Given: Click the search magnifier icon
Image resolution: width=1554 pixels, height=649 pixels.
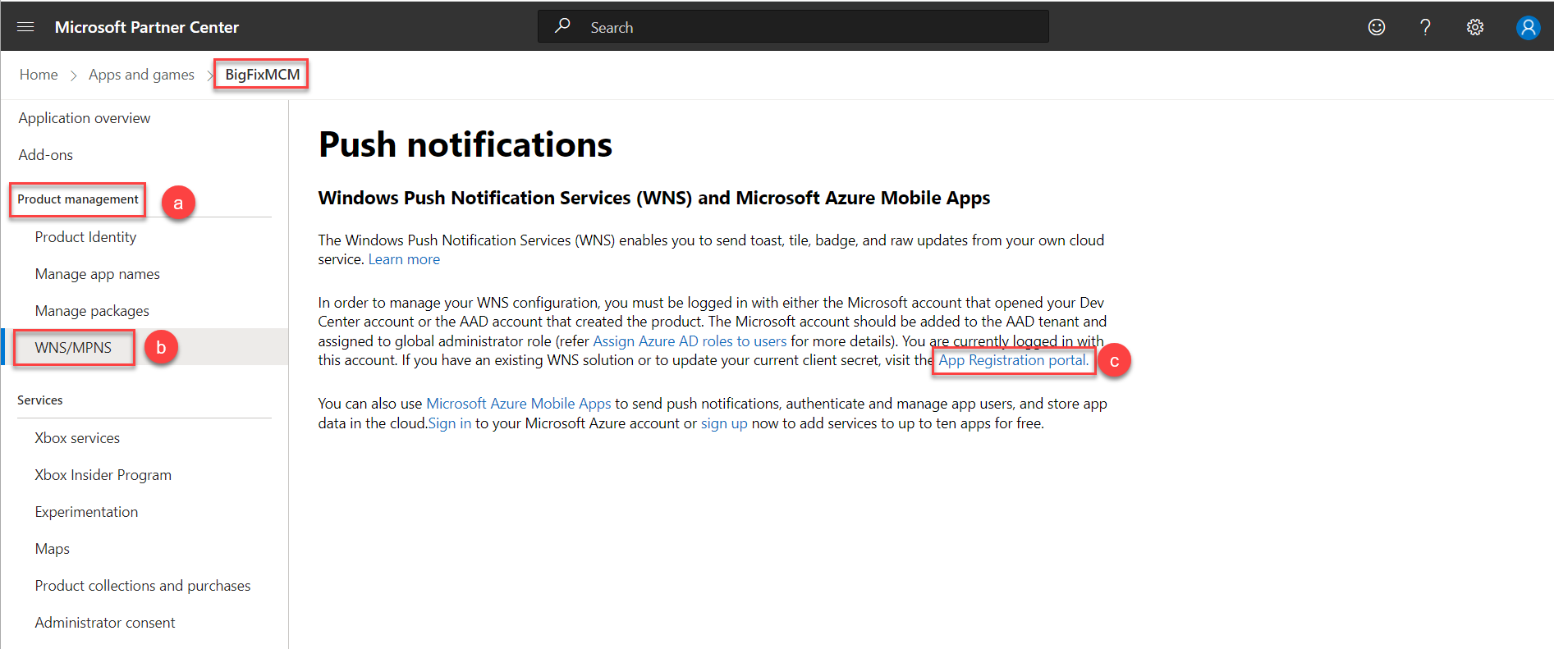Looking at the screenshot, I should pyautogui.click(x=562, y=26).
